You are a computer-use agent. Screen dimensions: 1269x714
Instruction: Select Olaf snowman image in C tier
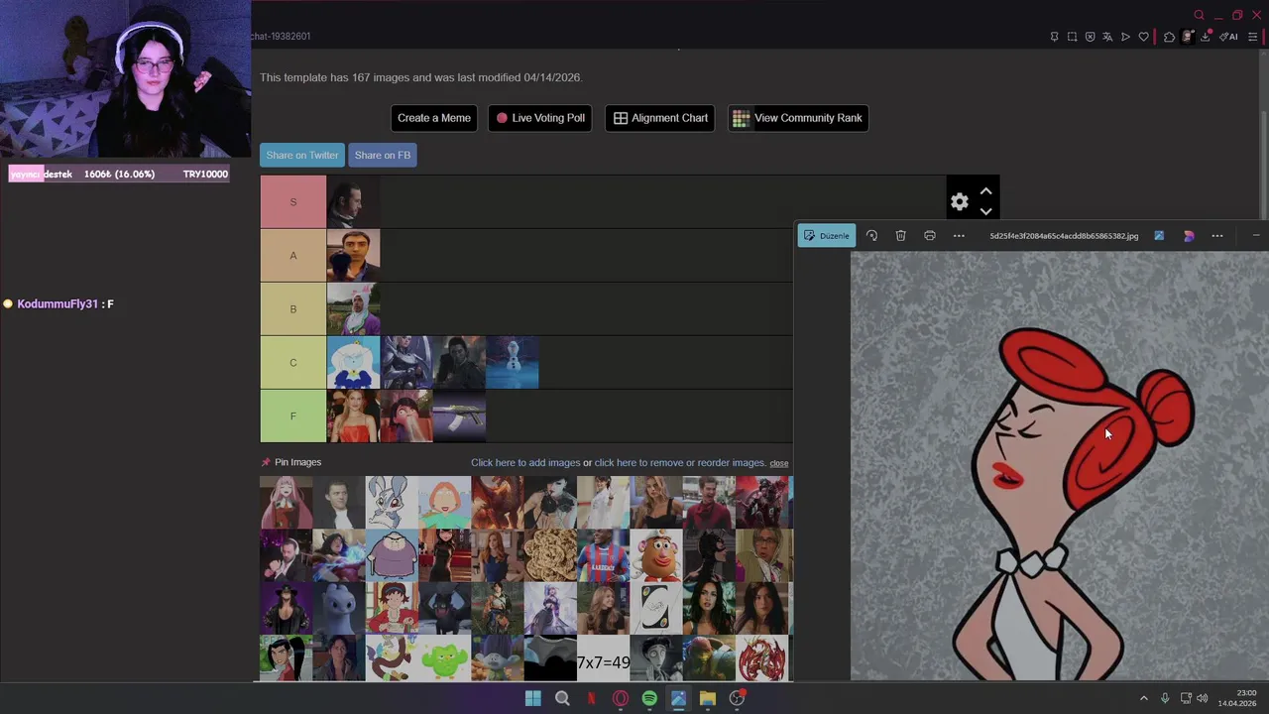pos(513,363)
